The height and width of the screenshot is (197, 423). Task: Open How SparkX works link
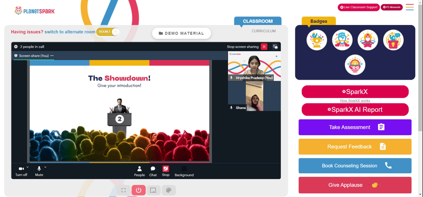pos(355,101)
